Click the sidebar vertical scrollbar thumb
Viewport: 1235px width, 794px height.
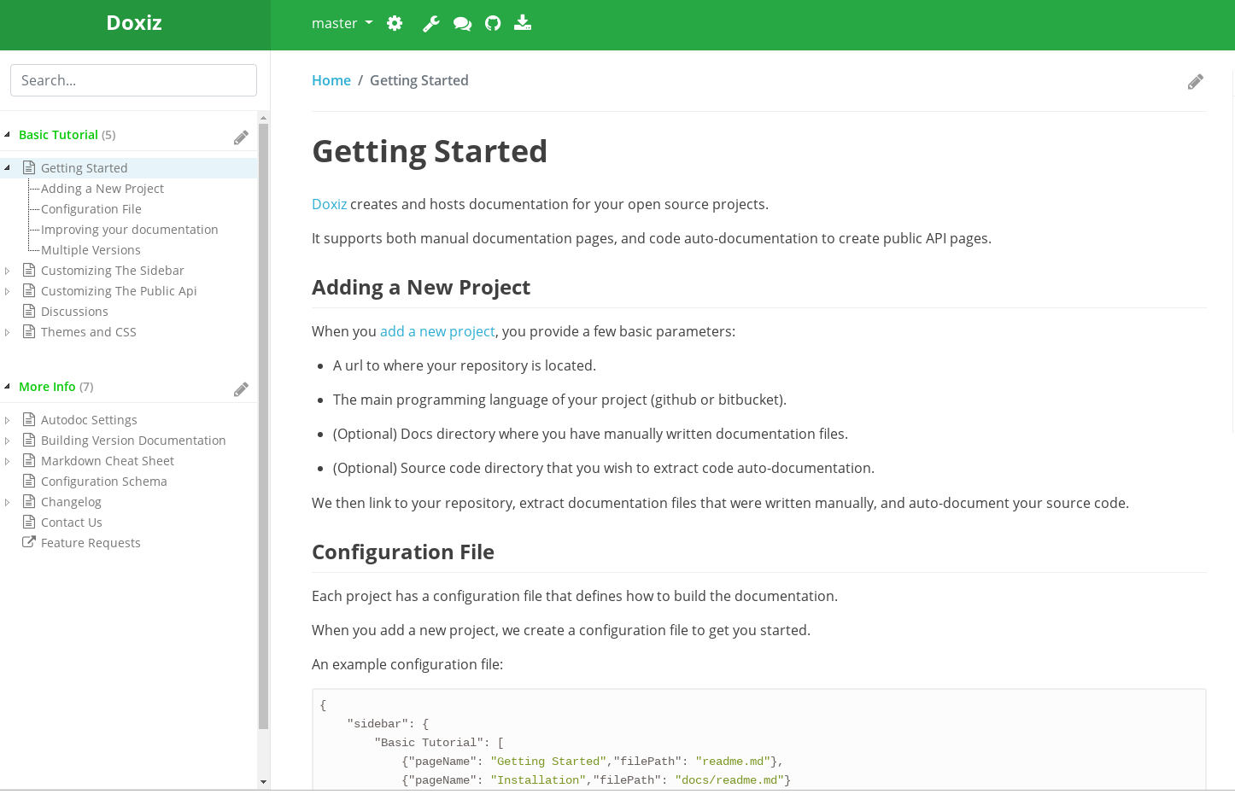263,426
